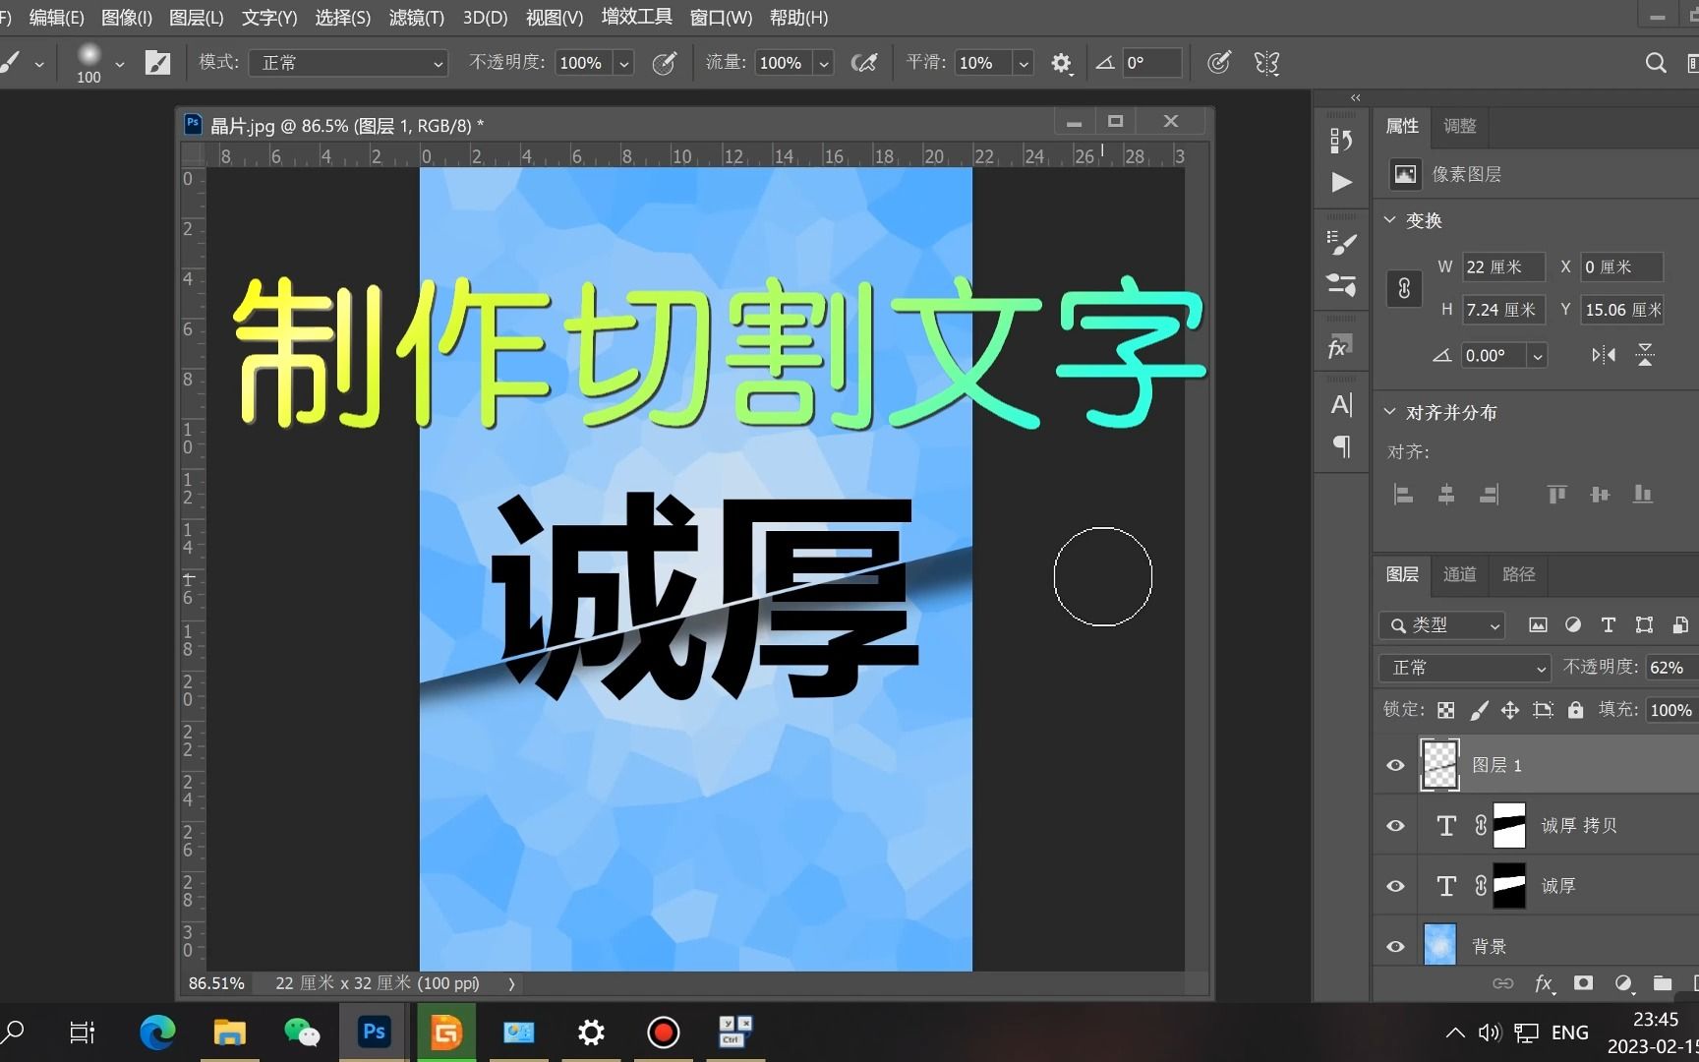Open the blending mode dropdown in Layers panel
Image resolution: width=1699 pixels, height=1062 pixels.
click(x=1463, y=667)
